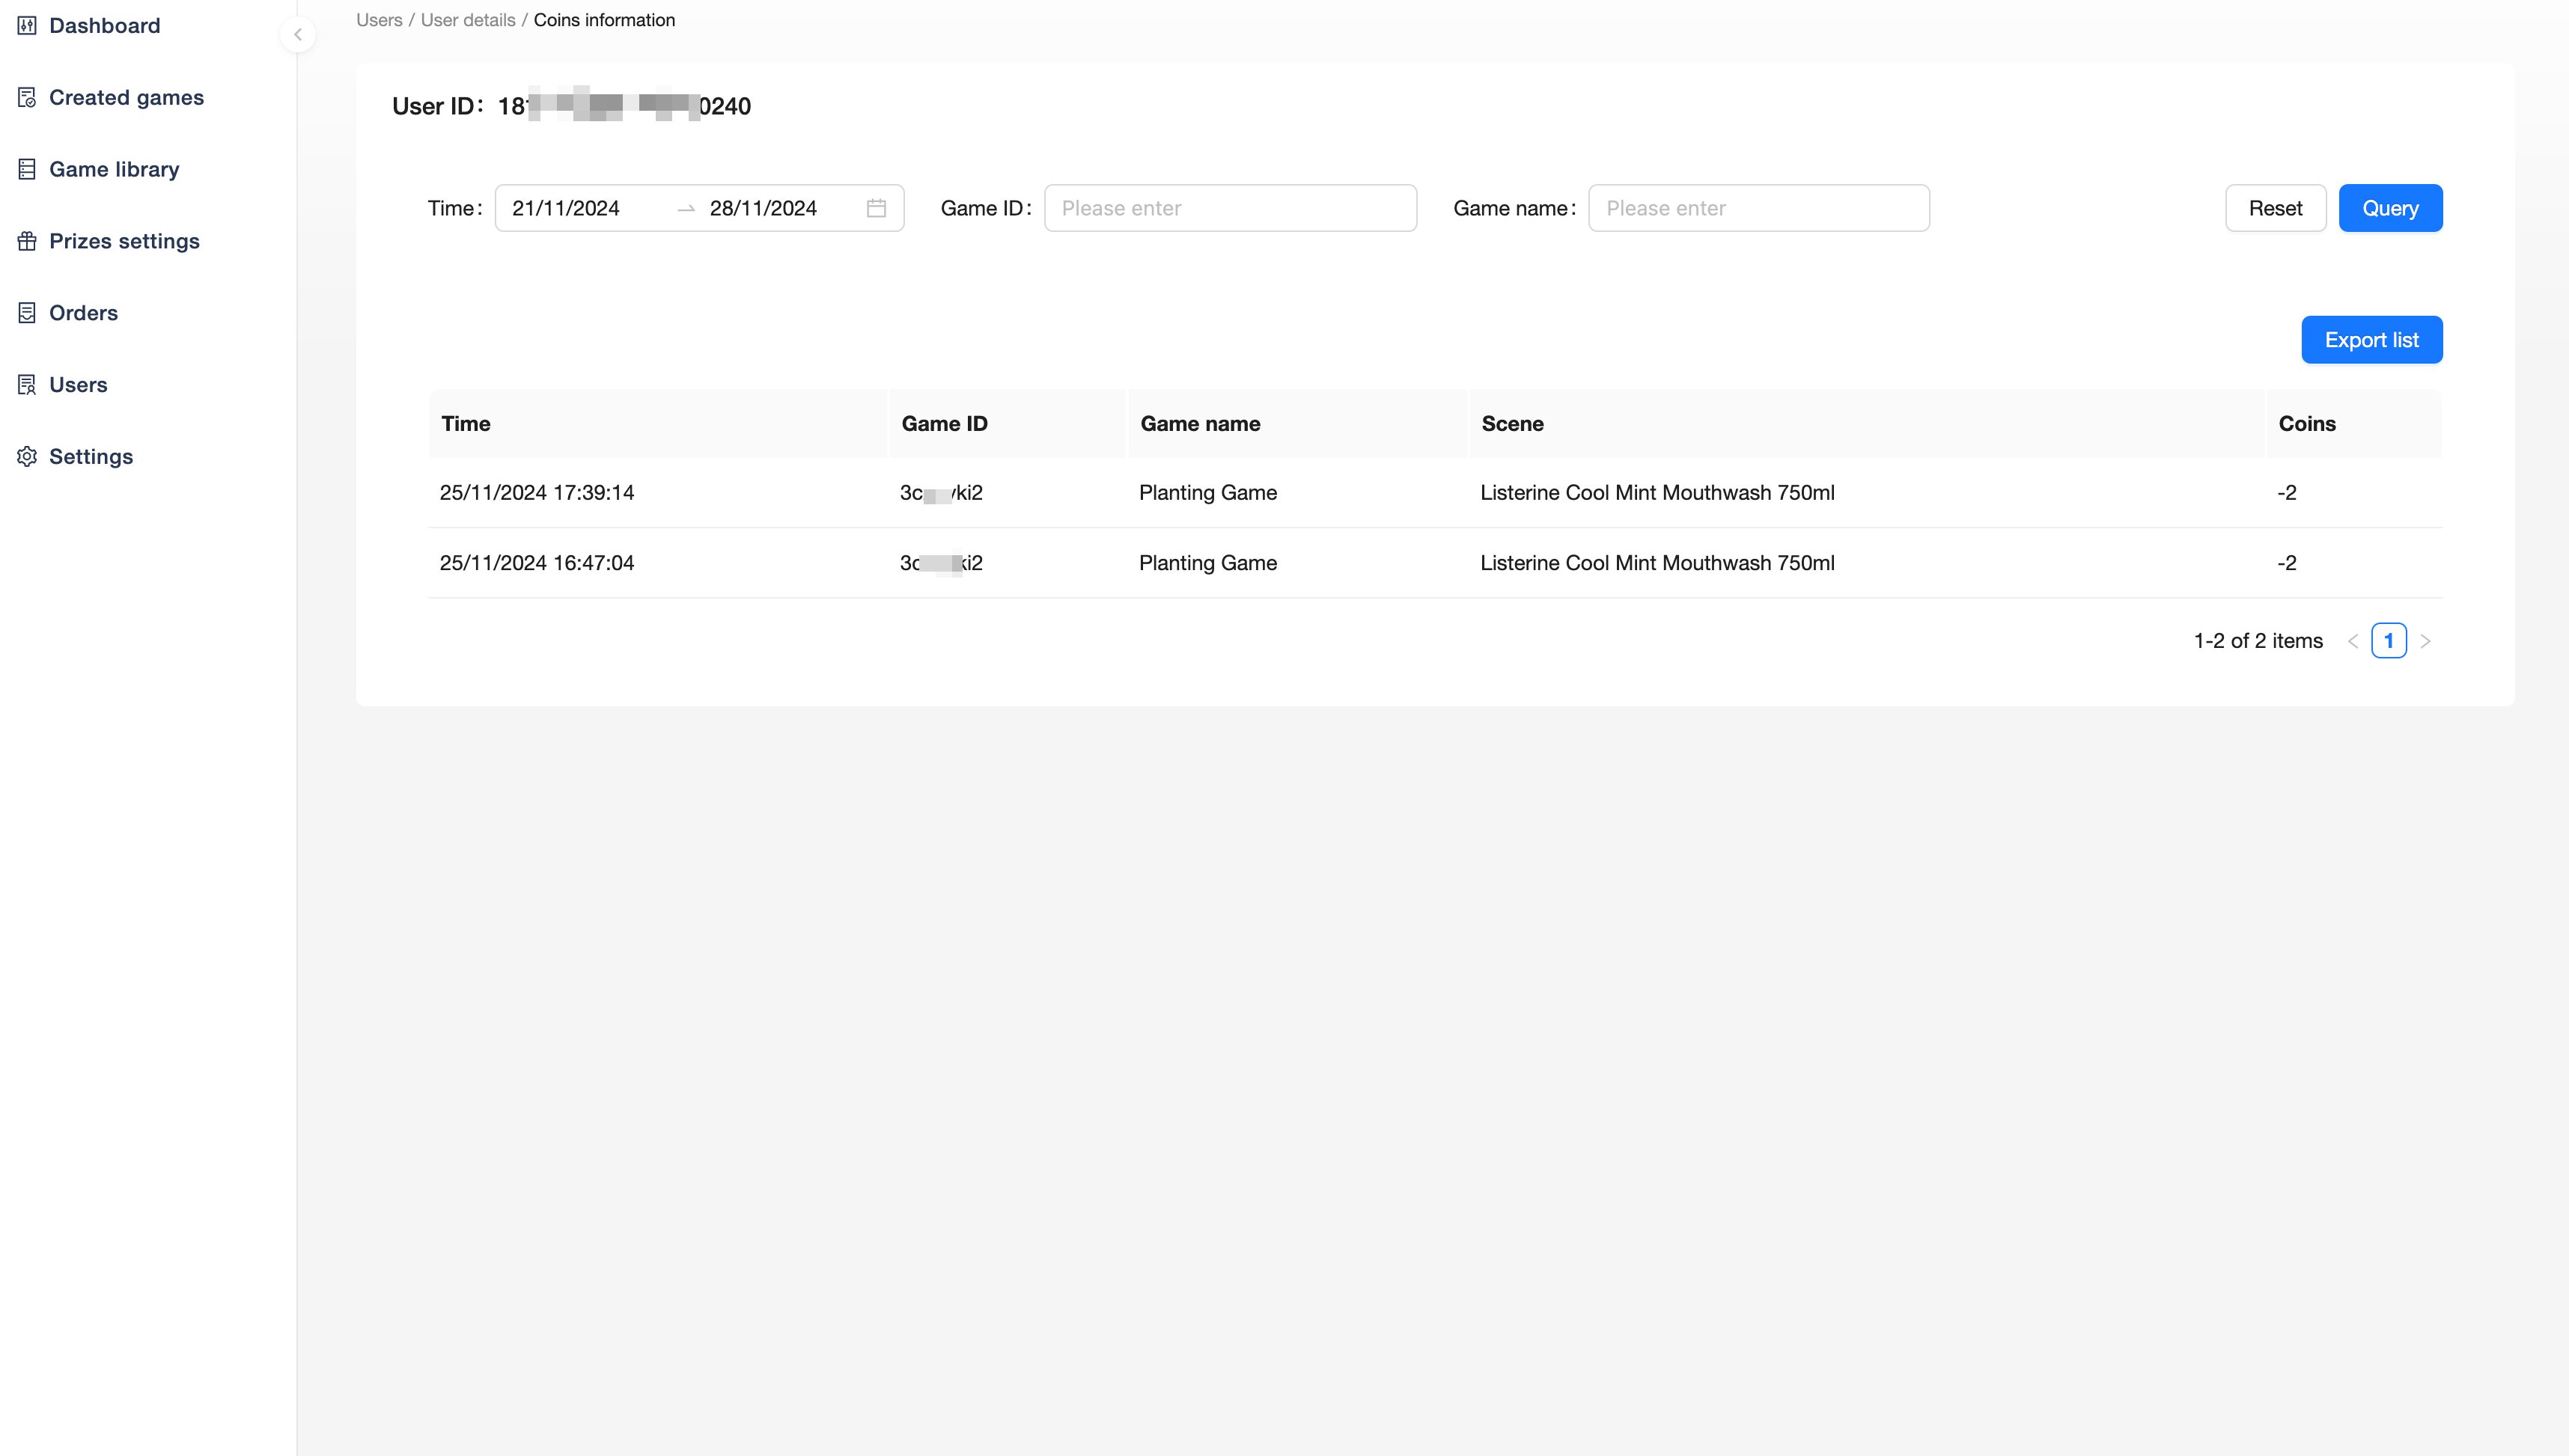Image resolution: width=2569 pixels, height=1456 pixels.
Task: Go to previous page arrow
Action: point(2353,641)
